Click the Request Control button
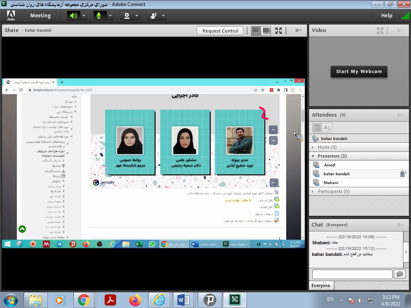The width and height of the screenshot is (411, 308). coord(220,30)
